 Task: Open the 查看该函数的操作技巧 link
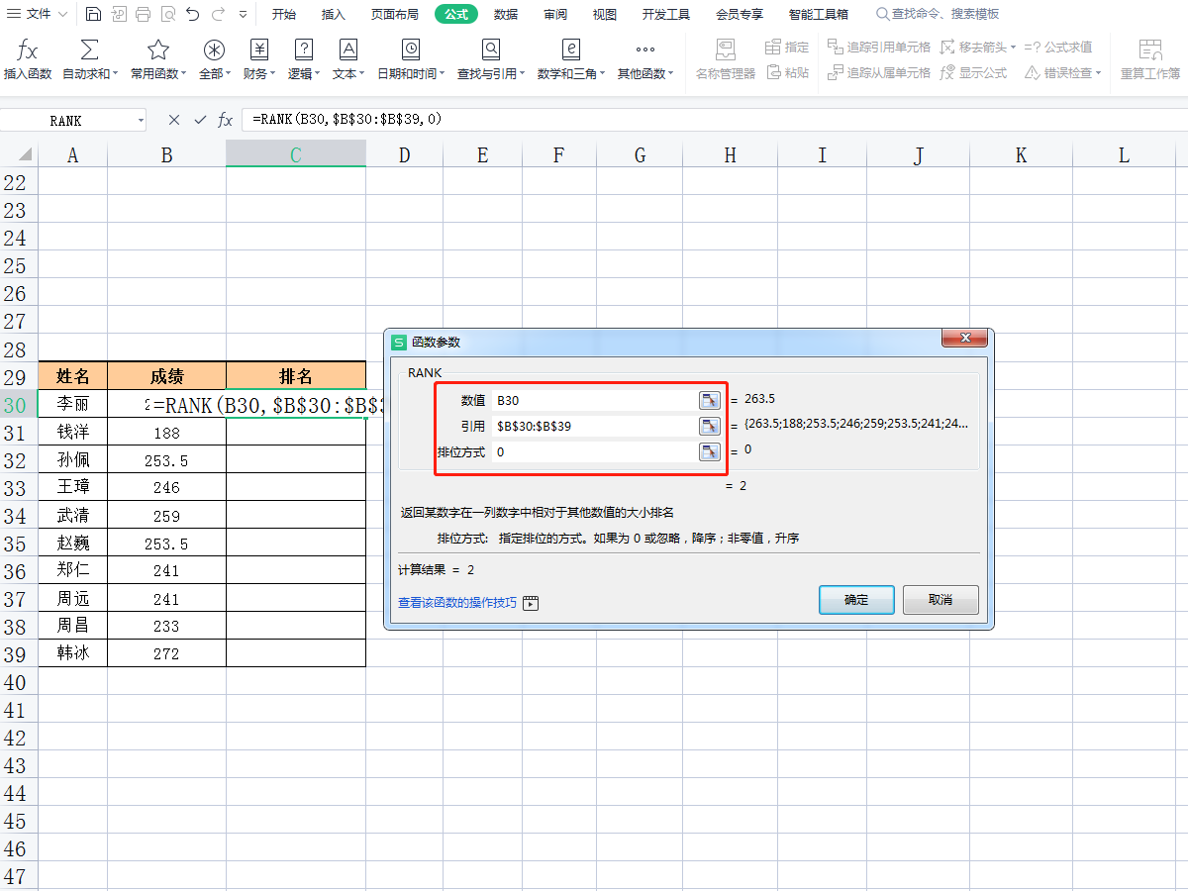[x=456, y=602]
